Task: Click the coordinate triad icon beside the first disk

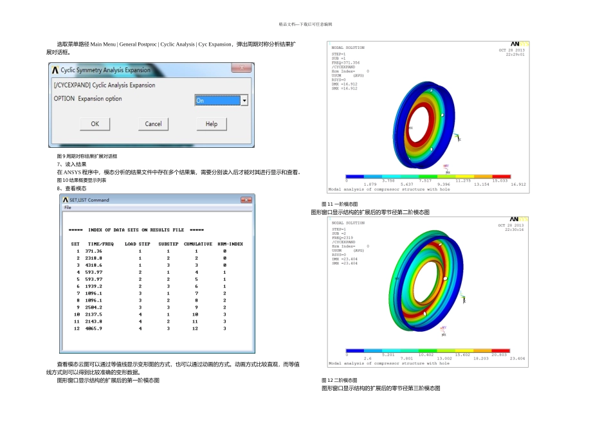Action: click(x=457, y=137)
